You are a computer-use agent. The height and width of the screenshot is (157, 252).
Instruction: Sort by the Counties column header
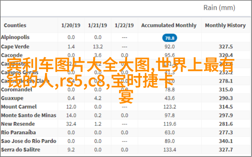15,25
